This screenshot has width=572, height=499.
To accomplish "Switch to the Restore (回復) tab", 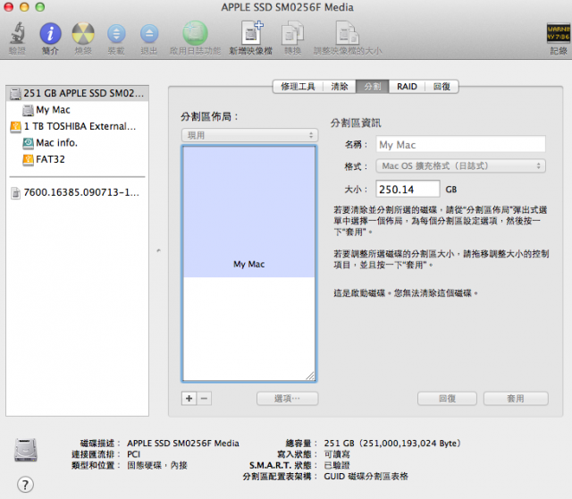I will point(442,87).
